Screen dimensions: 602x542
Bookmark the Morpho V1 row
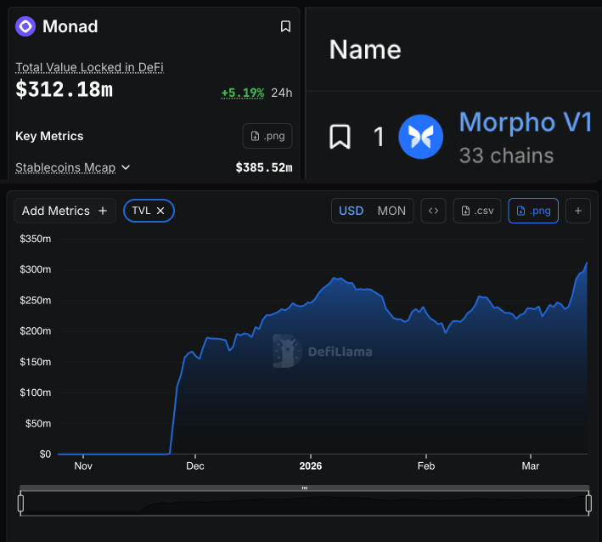click(x=340, y=137)
